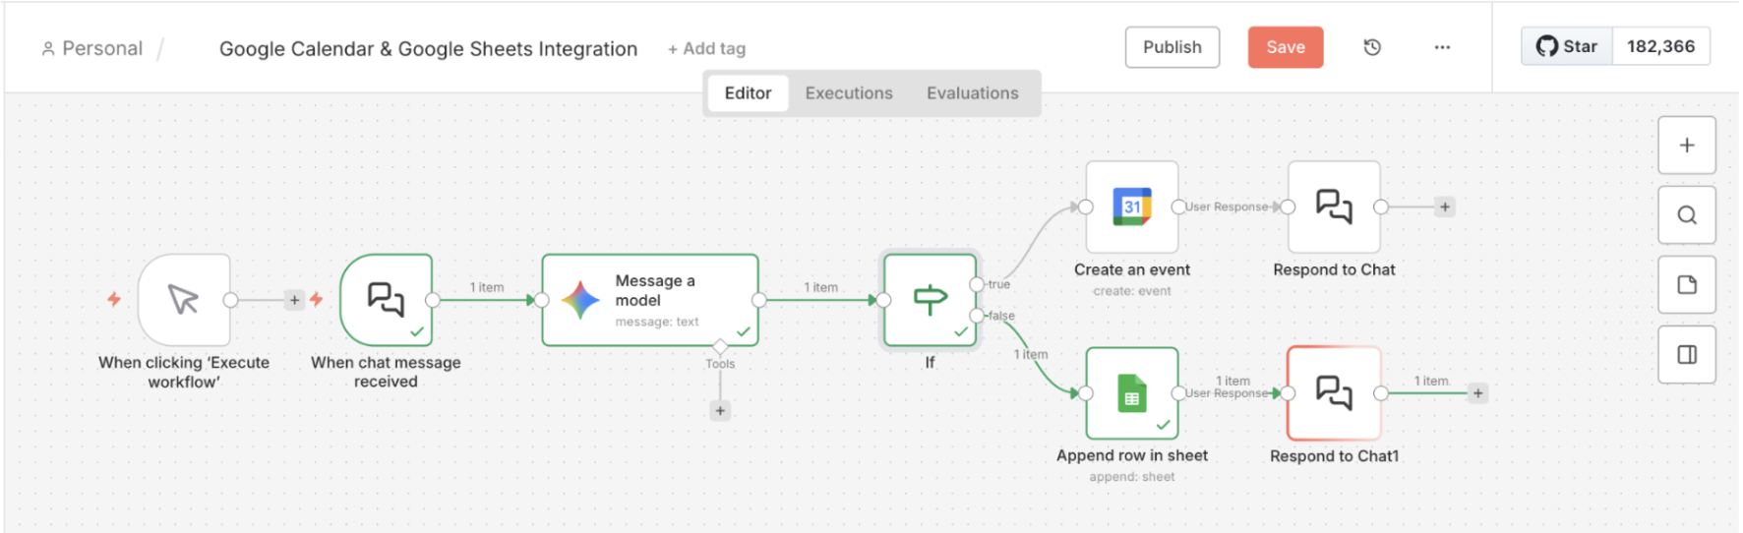This screenshot has height=533, width=1743.
Task: Click the 182,366 star count
Action: 1661,46
